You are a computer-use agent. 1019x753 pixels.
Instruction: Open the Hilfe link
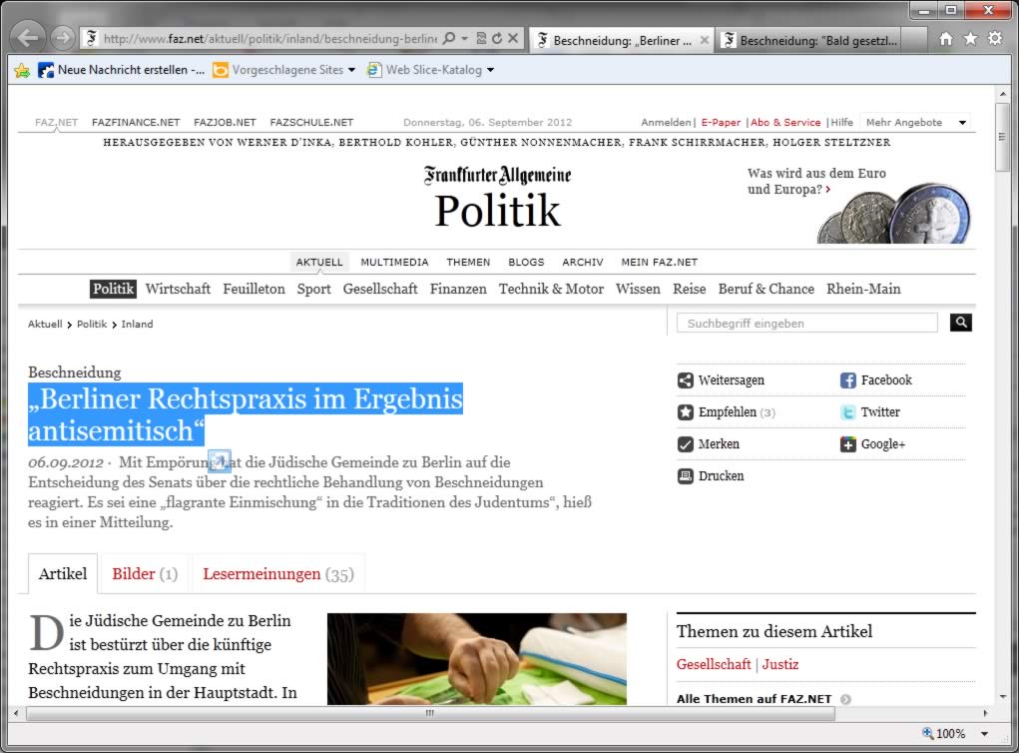[842, 122]
